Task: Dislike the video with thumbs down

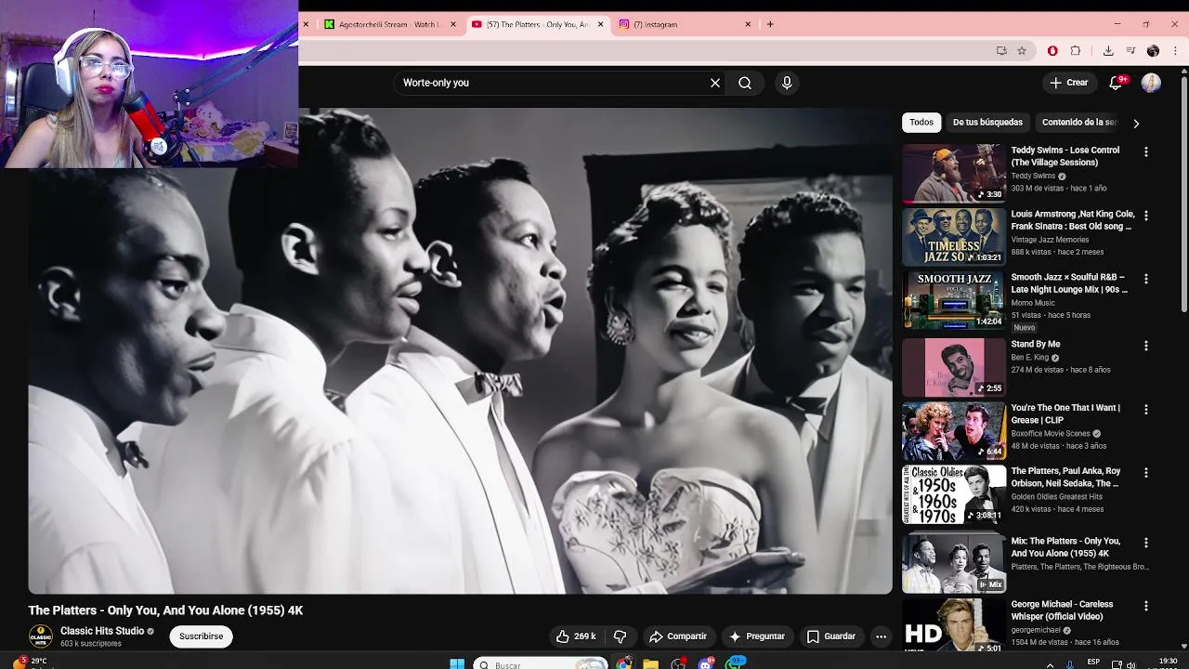Action: coord(620,636)
